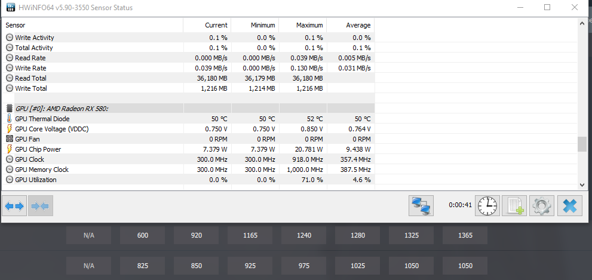
Task: Click the icon of GPU Memory Clock row
Action: [x=10, y=170]
